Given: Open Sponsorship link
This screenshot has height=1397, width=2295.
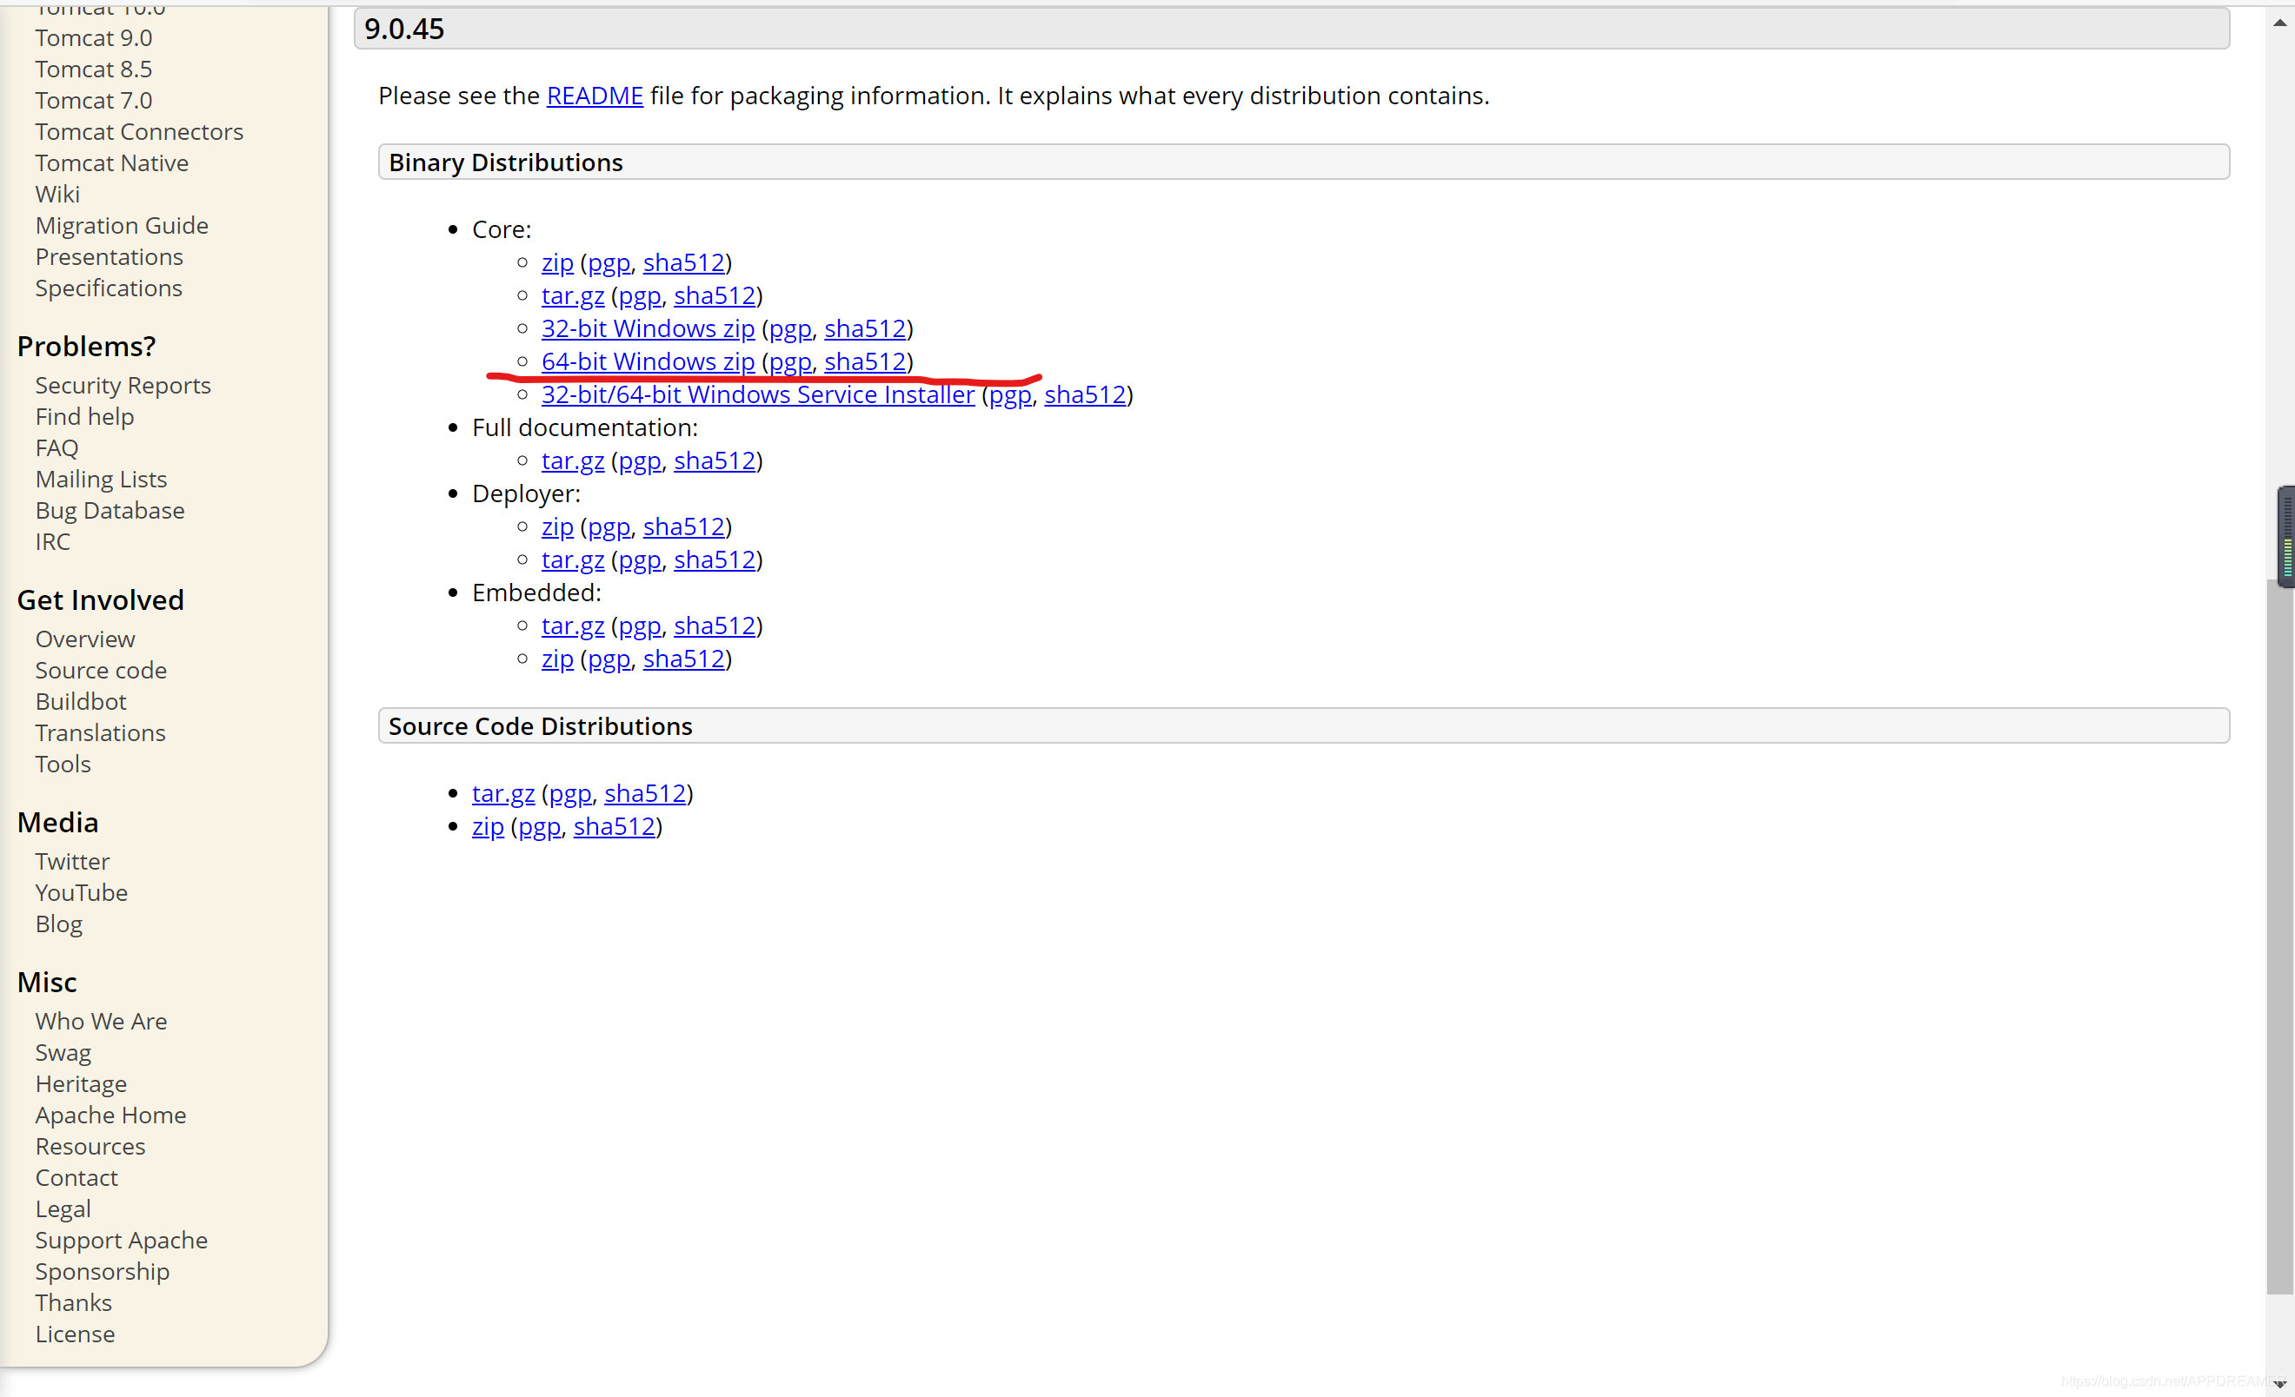Looking at the screenshot, I should (x=102, y=1271).
